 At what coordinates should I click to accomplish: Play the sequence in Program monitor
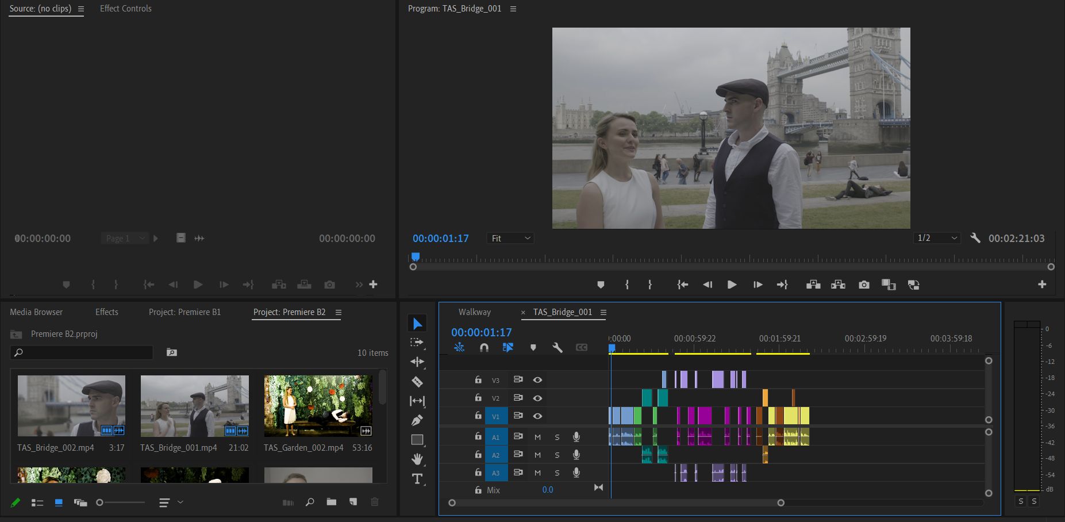click(732, 285)
